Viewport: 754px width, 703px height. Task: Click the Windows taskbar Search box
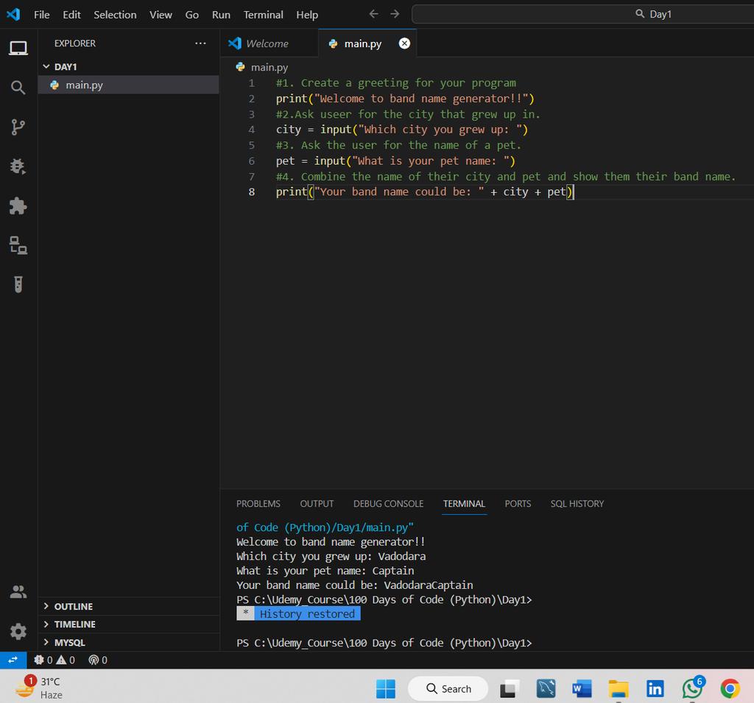(x=448, y=688)
